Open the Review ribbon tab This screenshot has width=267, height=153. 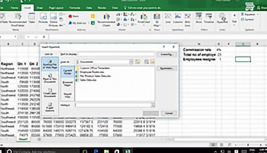pos(102,8)
